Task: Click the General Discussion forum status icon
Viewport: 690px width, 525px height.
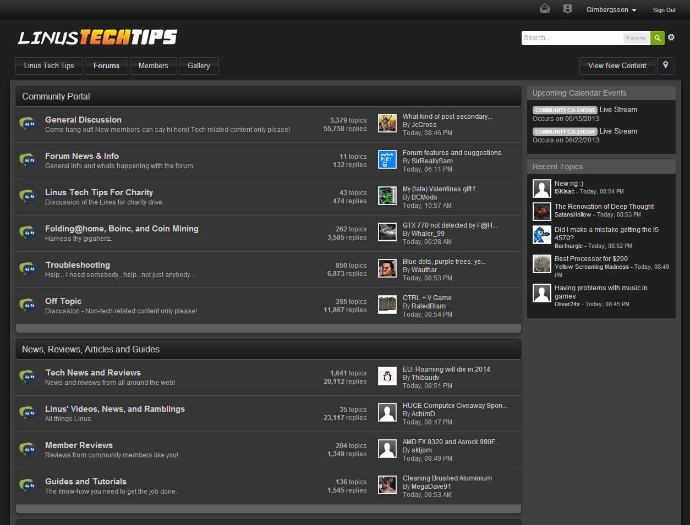Action: click(x=28, y=124)
